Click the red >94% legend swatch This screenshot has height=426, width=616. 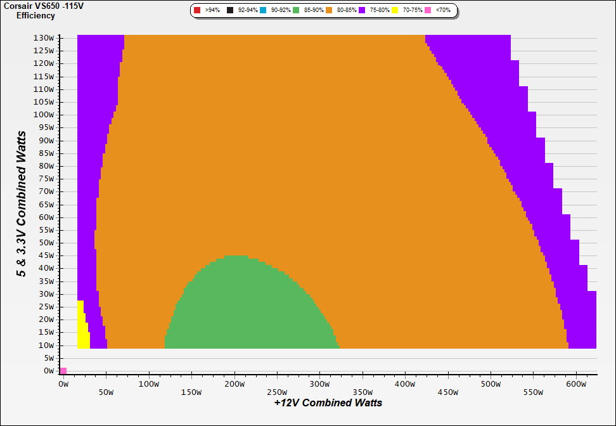(x=197, y=11)
